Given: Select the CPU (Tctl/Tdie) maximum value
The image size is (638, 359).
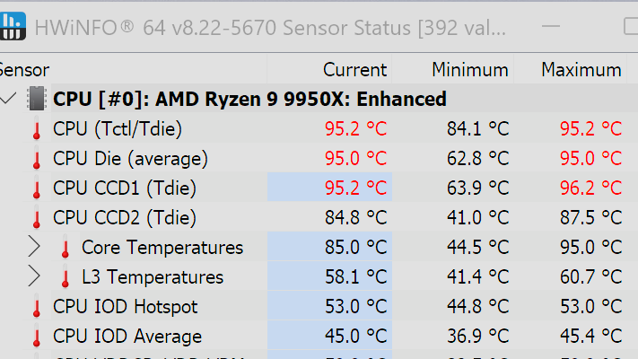Looking at the screenshot, I should point(590,129).
